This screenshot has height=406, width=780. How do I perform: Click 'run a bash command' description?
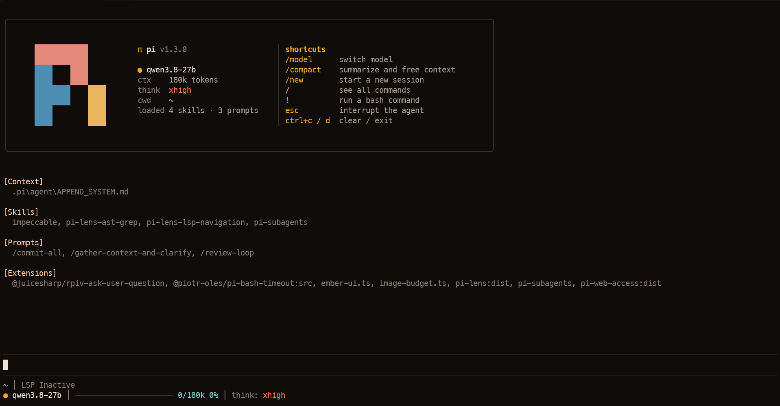pos(379,100)
